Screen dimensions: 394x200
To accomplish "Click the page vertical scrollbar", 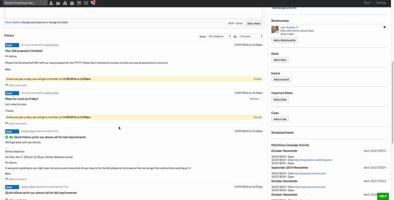I will [392, 103].
